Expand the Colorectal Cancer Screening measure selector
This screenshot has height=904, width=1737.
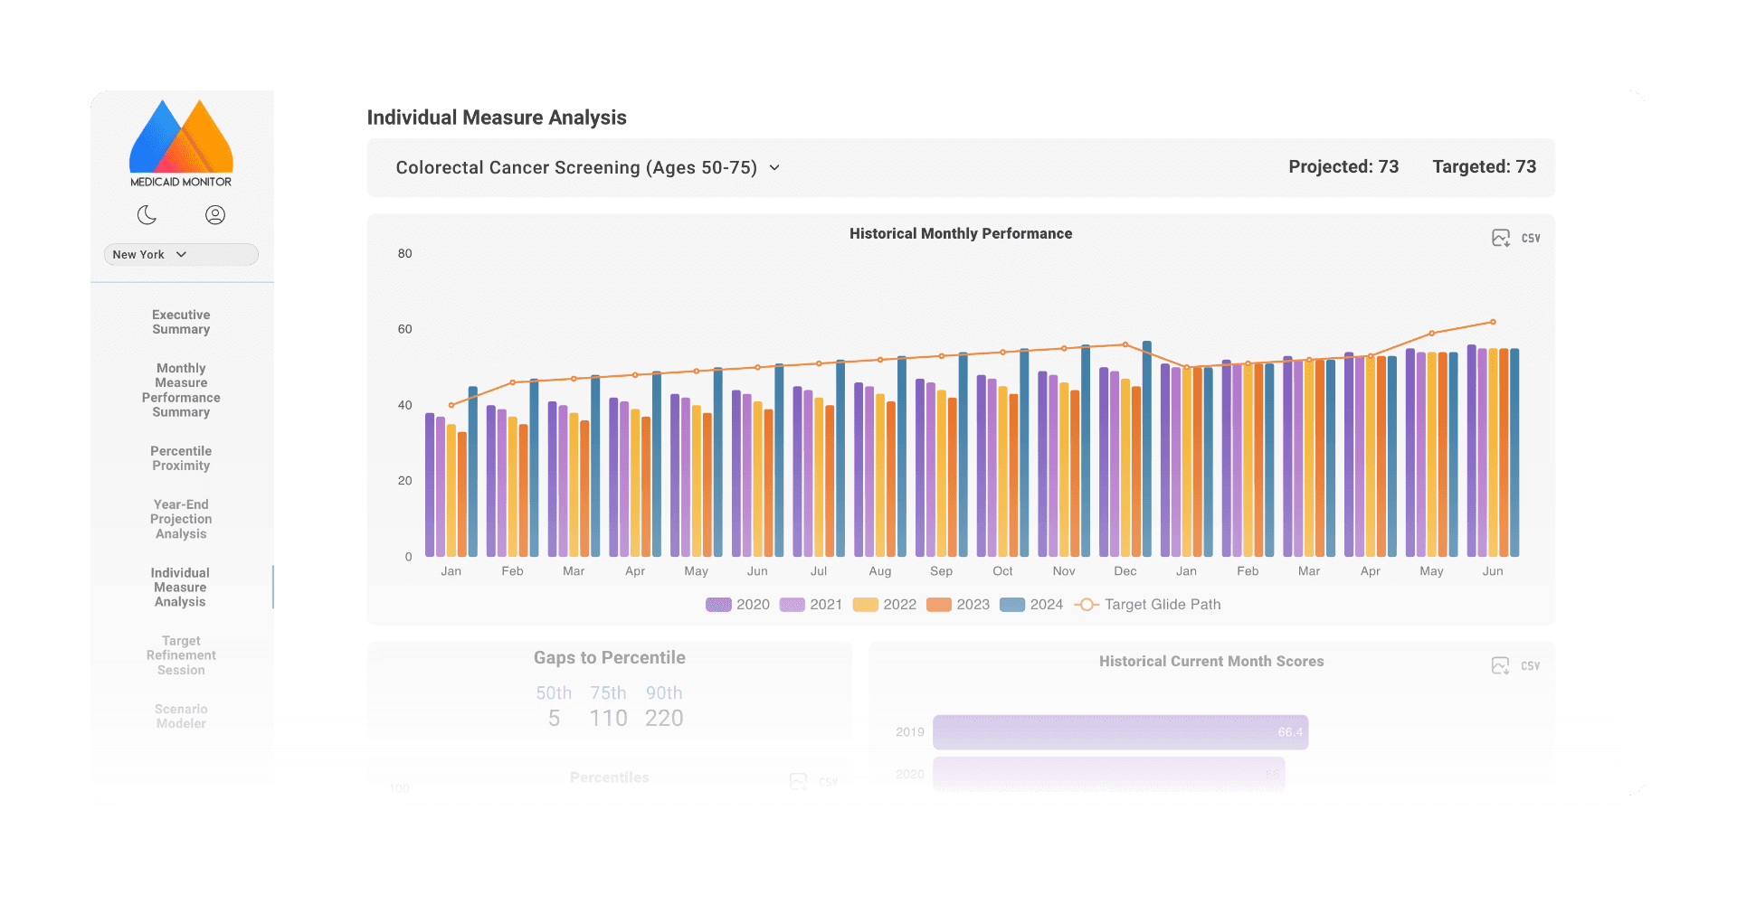point(588,168)
